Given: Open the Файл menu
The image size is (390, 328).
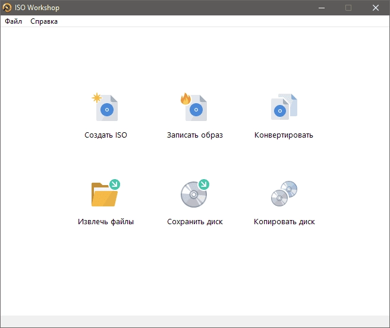Looking at the screenshot, I should (x=14, y=21).
